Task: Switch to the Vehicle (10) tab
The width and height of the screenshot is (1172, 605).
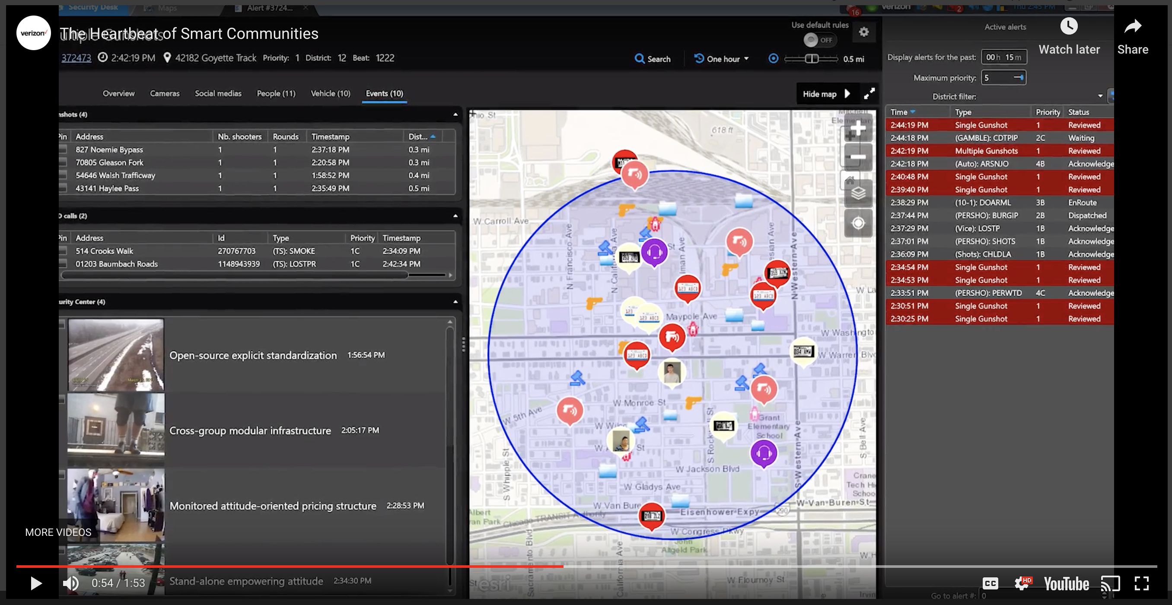Action: (x=330, y=93)
